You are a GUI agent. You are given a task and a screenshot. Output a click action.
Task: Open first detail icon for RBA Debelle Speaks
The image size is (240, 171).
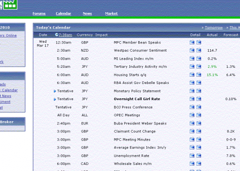coord(192,82)
